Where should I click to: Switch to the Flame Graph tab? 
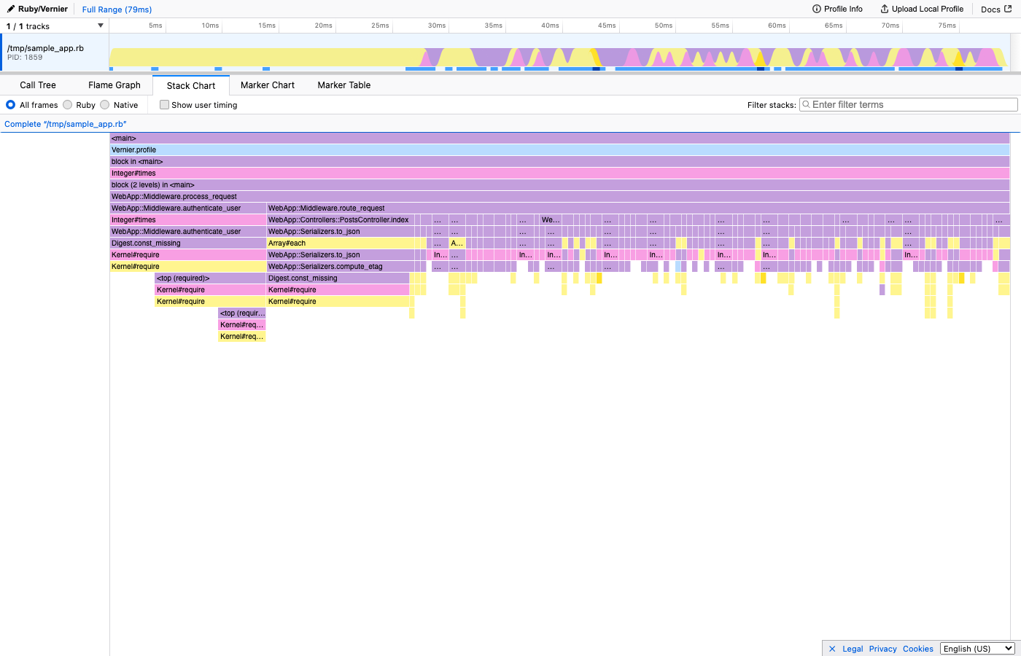pyautogui.click(x=114, y=85)
